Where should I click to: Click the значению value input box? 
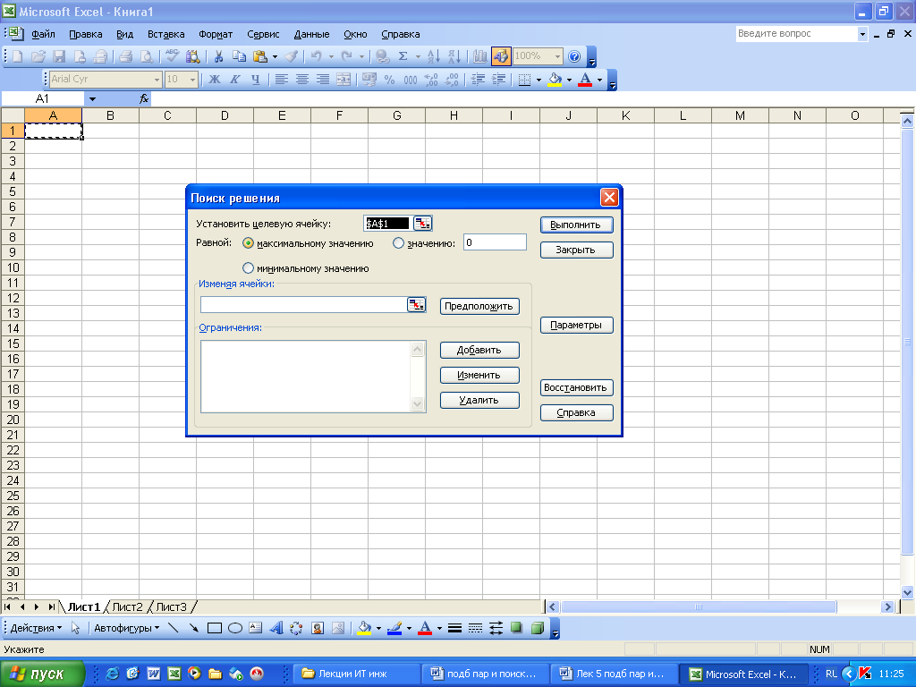495,242
